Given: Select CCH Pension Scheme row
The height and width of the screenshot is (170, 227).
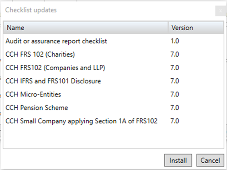Looking at the screenshot, I should coord(113,108).
